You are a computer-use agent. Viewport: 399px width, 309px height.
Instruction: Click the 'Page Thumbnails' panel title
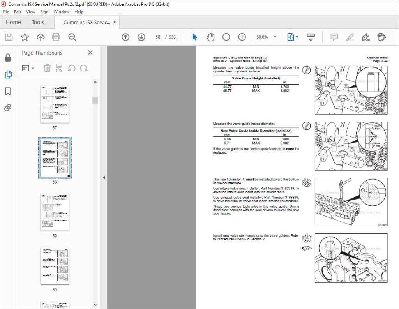(x=42, y=53)
